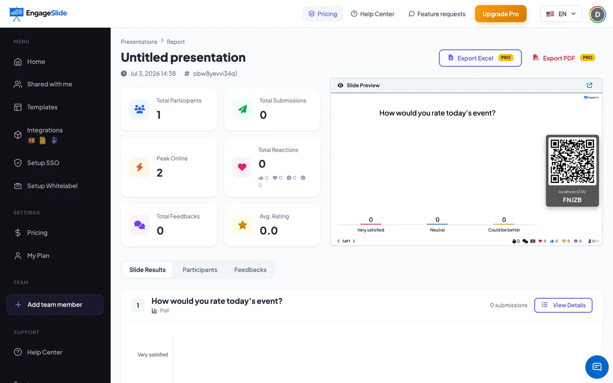The width and height of the screenshot is (613, 383).
Task: Open EN language dropdown
Action: tap(561, 14)
